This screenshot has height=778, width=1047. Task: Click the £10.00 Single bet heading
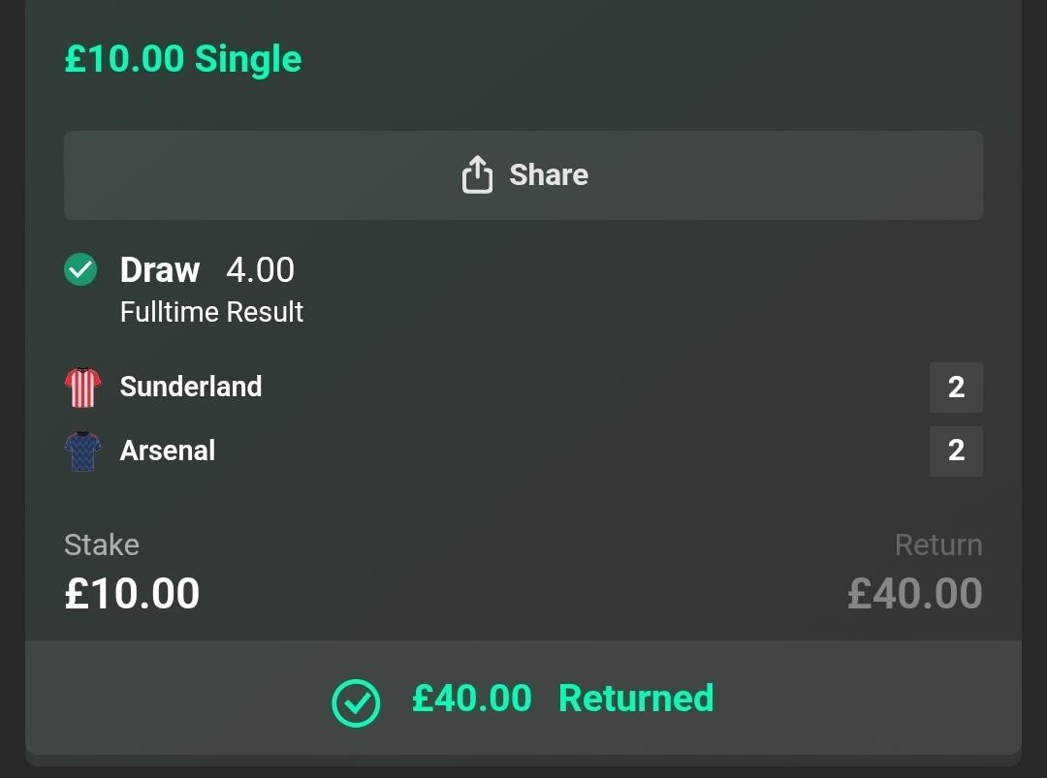tap(183, 59)
